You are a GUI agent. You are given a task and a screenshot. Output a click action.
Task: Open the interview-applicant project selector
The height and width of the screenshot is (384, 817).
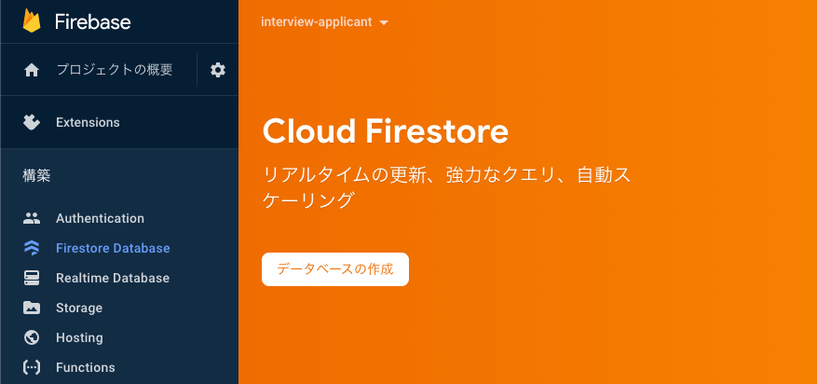pyautogui.click(x=324, y=22)
